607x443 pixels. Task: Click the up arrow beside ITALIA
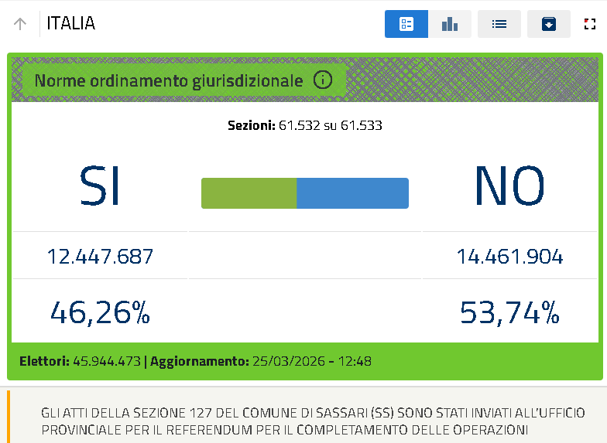coord(20,24)
